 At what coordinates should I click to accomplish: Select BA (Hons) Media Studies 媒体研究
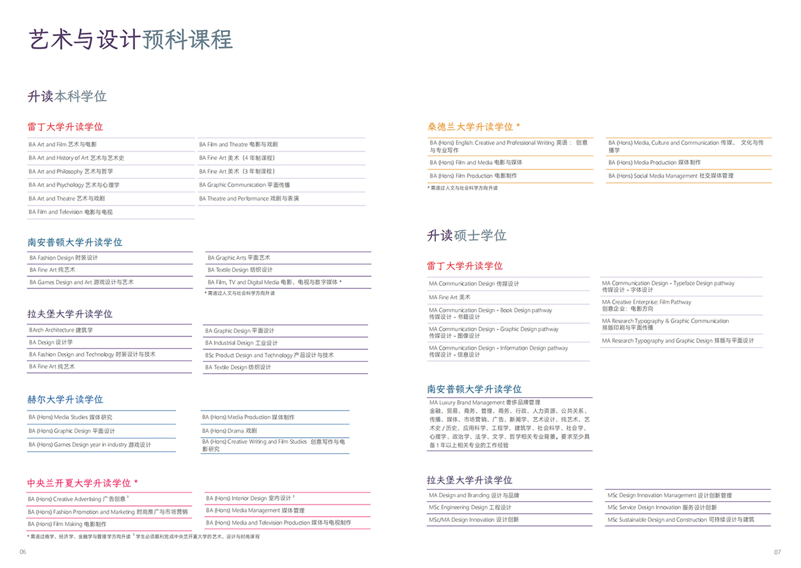tap(71, 416)
